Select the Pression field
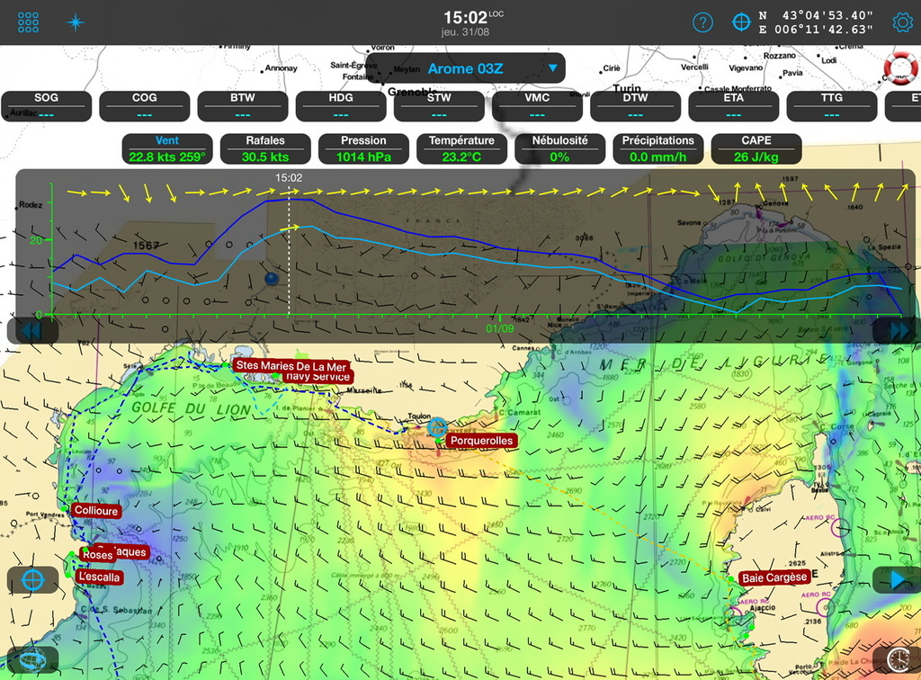This screenshot has width=921, height=680. [x=363, y=149]
